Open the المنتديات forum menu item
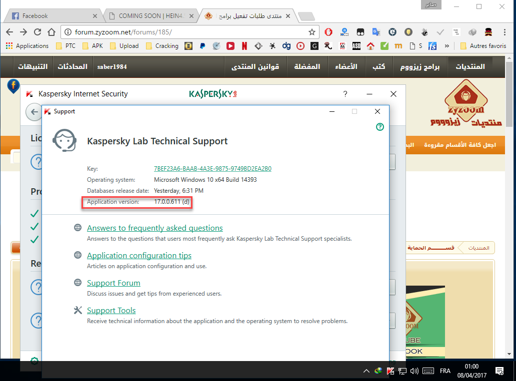Image resolution: width=516 pixels, height=381 pixels. 470,67
